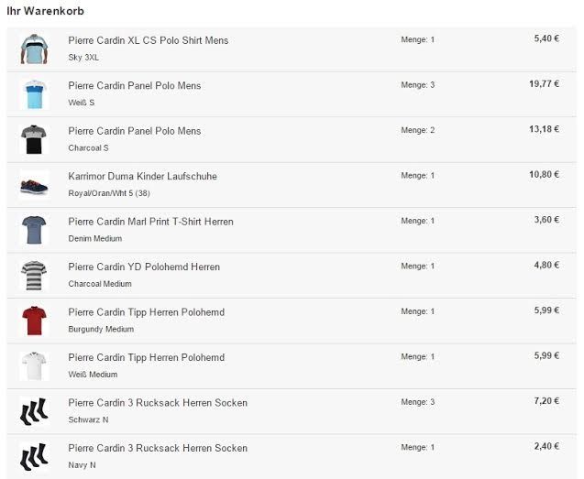Click Menge: 3 for black socks
The image size is (584, 479).
point(418,402)
